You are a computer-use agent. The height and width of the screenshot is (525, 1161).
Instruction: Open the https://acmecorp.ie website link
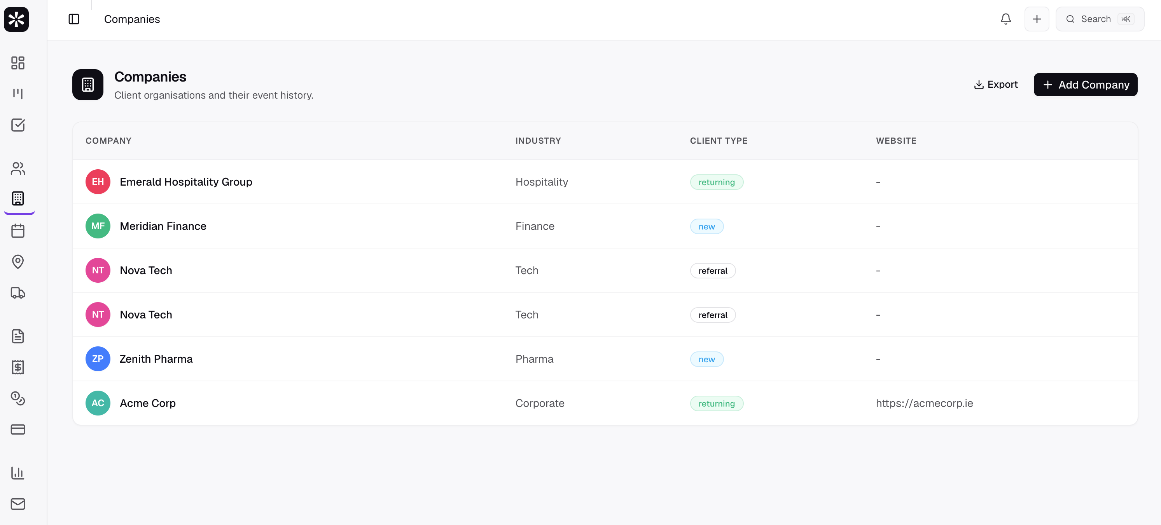click(x=924, y=403)
